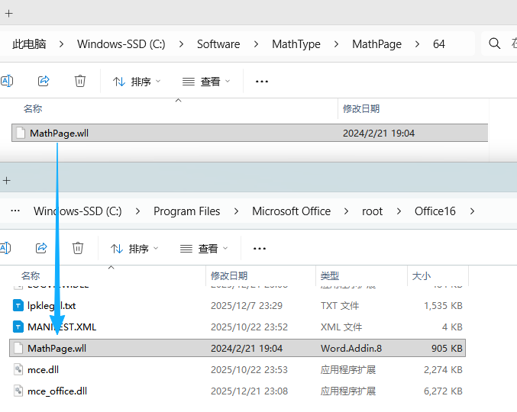This screenshot has width=517, height=412.
Task: Click mce.dll file icon
Action: pyautogui.click(x=18, y=369)
